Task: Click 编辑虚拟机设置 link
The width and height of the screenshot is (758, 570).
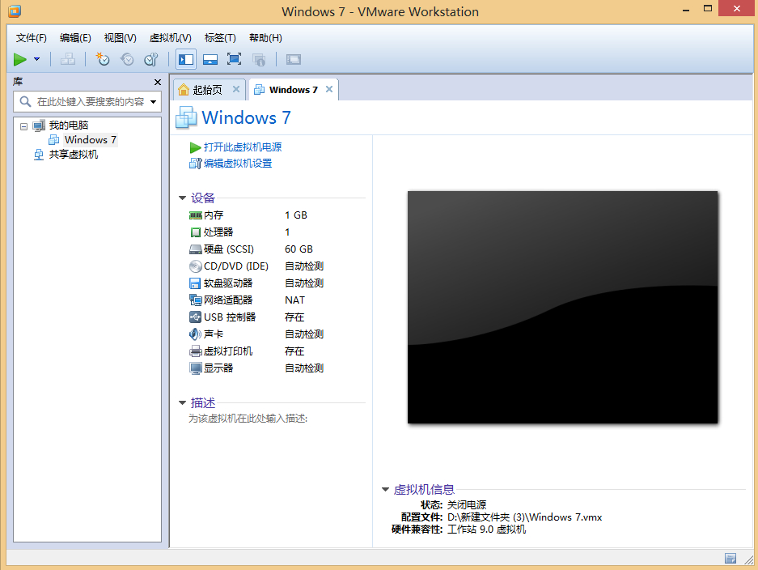Action: 238,164
